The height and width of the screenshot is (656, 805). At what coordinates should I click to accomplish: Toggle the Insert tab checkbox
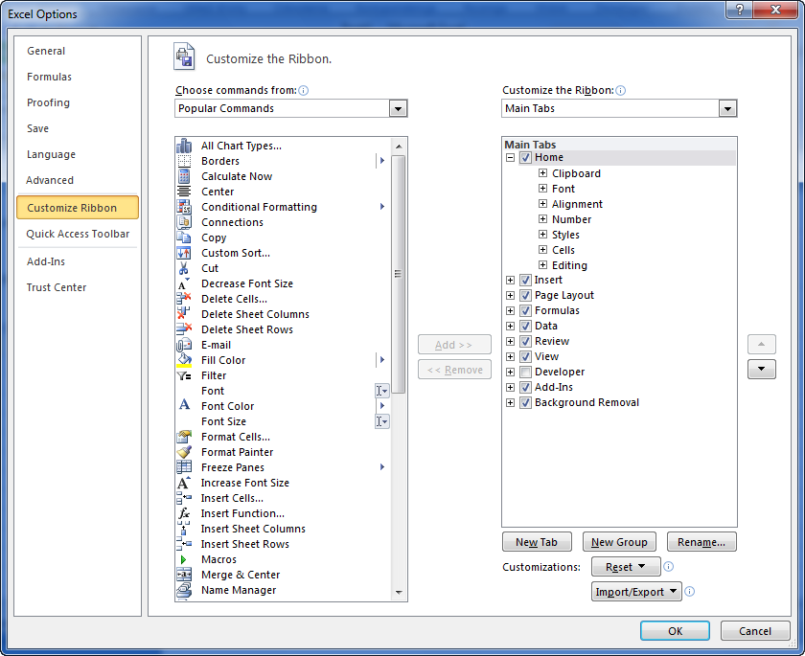click(x=525, y=280)
